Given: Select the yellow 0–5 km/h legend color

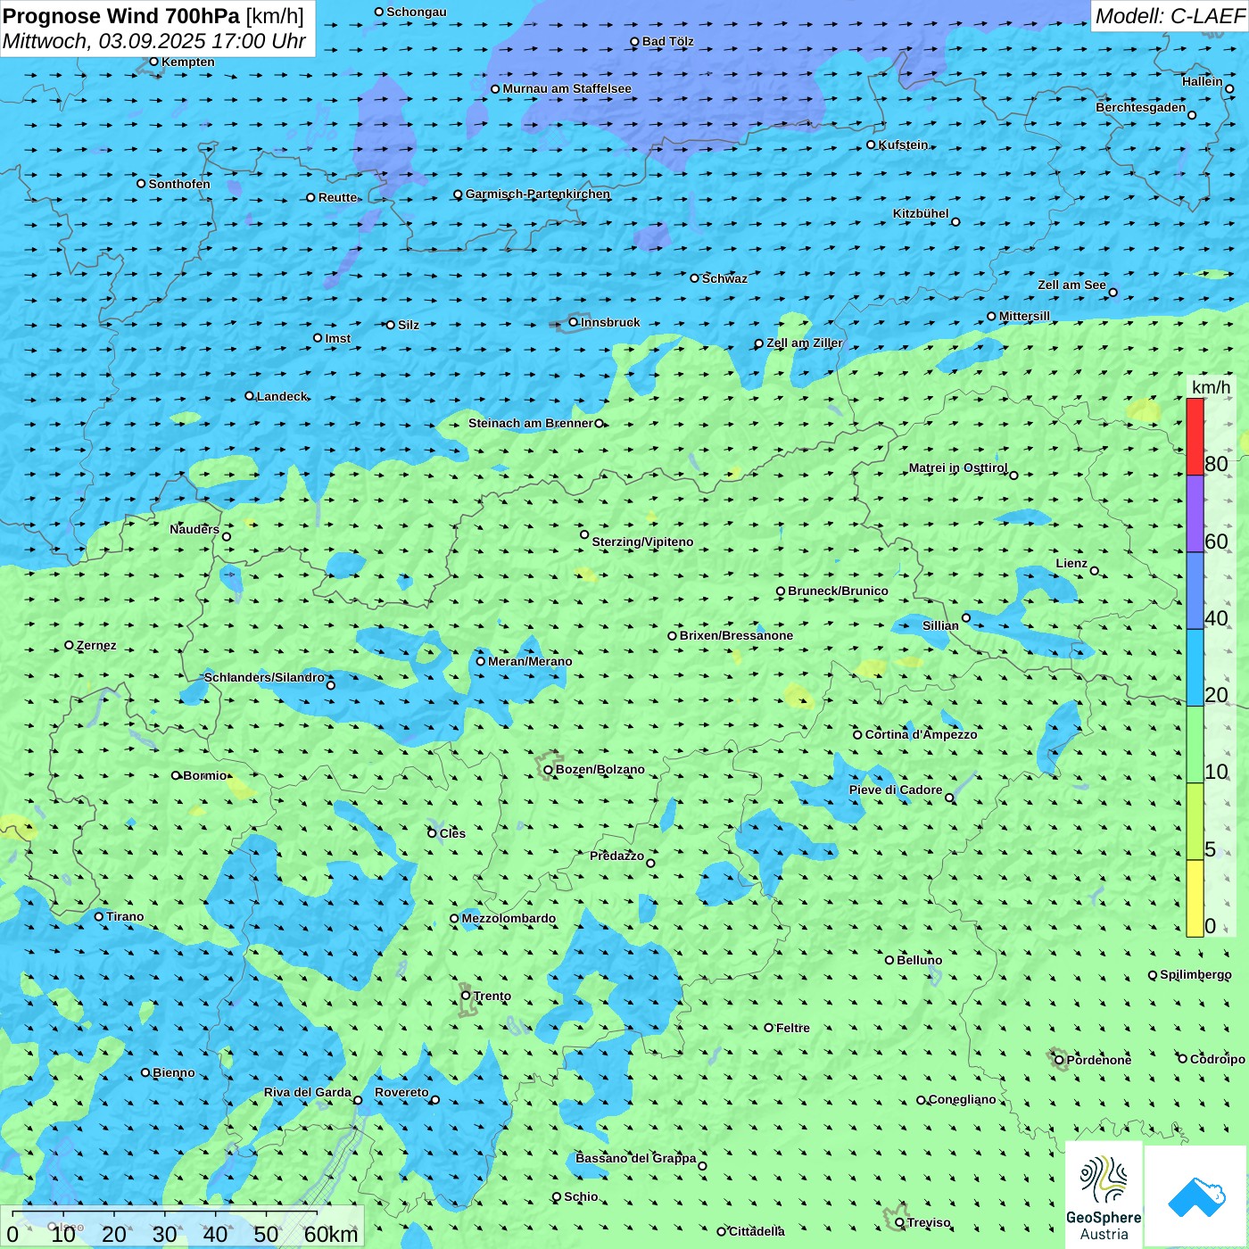Looking at the screenshot, I should [x=1195, y=898].
